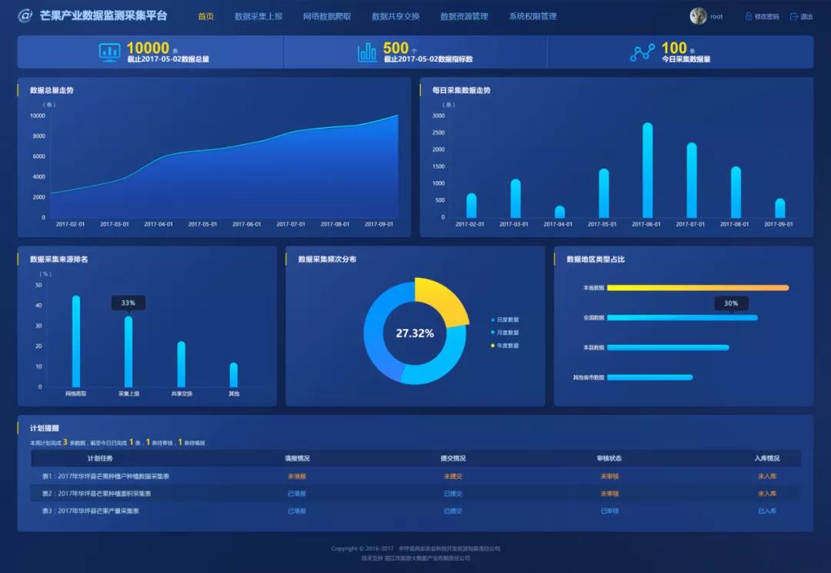
Task: Select the yellow 本省数据 progress bar
Action: [x=697, y=288]
